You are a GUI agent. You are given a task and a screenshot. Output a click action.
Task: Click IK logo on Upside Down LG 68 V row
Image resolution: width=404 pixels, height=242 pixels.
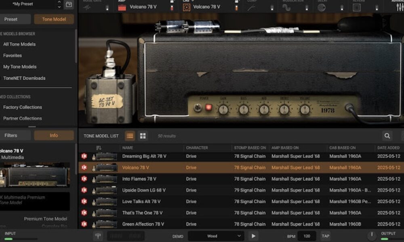[84, 190]
